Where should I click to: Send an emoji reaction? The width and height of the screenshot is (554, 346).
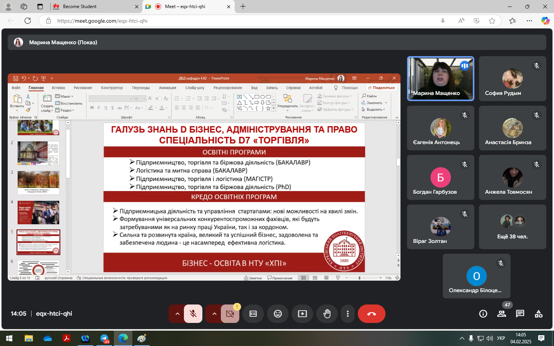click(278, 314)
